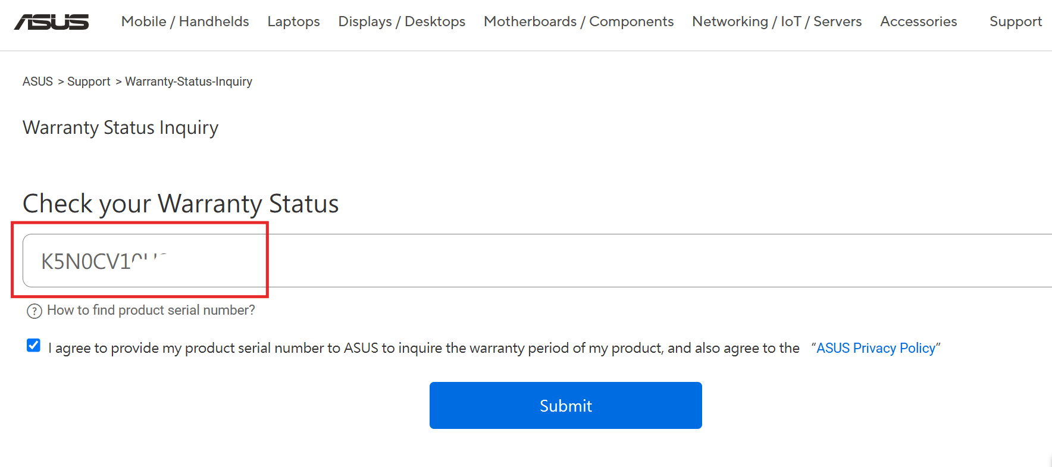Open the Displays / Desktops menu
Screen dimensions: 1052x467
pyautogui.click(x=401, y=21)
